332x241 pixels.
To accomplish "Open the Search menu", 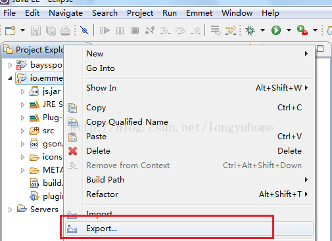I will point(105,13).
